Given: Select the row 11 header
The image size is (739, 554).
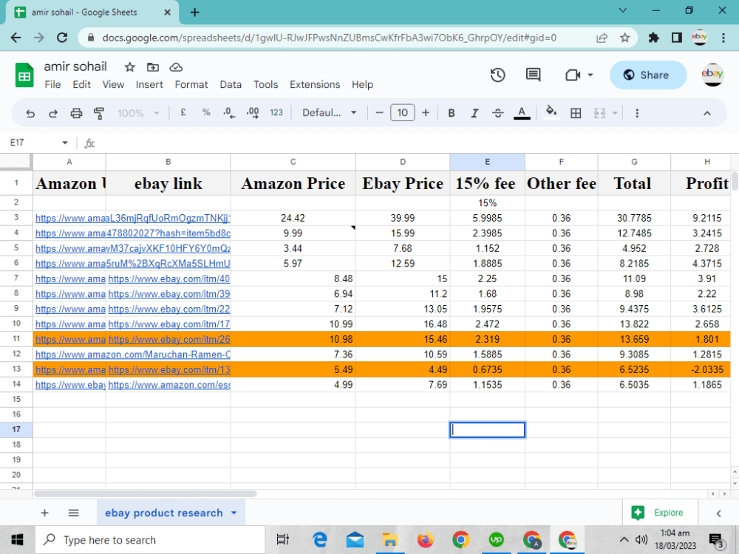Looking at the screenshot, I should [x=16, y=339].
